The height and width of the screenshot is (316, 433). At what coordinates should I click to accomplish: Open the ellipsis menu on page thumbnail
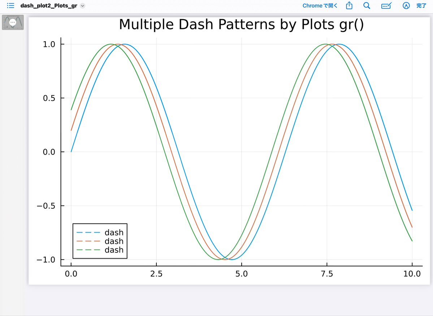(13, 22)
